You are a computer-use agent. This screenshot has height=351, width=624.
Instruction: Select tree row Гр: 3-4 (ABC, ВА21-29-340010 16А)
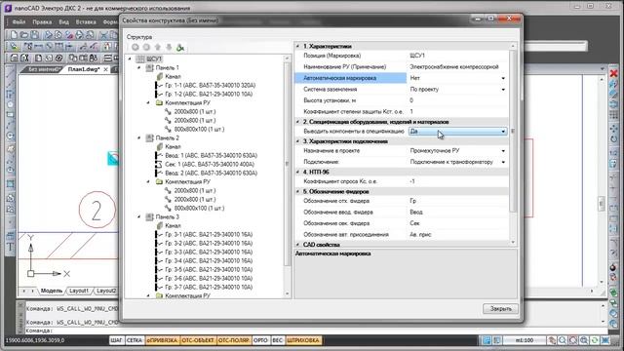point(209,260)
